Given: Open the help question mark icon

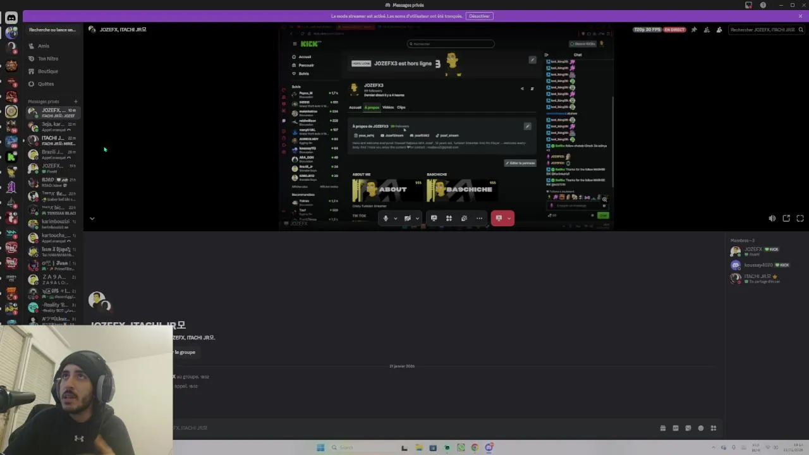Looking at the screenshot, I should tap(763, 5).
